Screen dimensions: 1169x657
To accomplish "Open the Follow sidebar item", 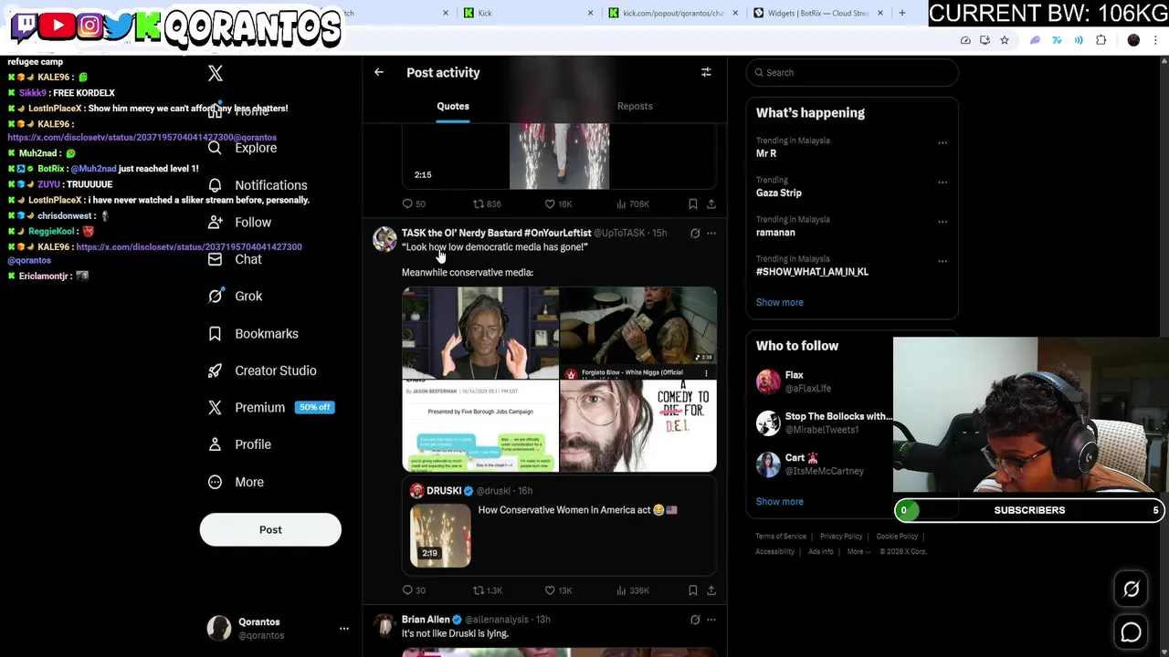I will [x=239, y=223].
